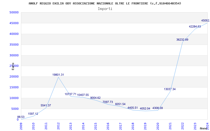Image resolution: width=210 pixels, height=131 pixels.
Task: Select the data label 4308.59
Action: click(158, 108)
